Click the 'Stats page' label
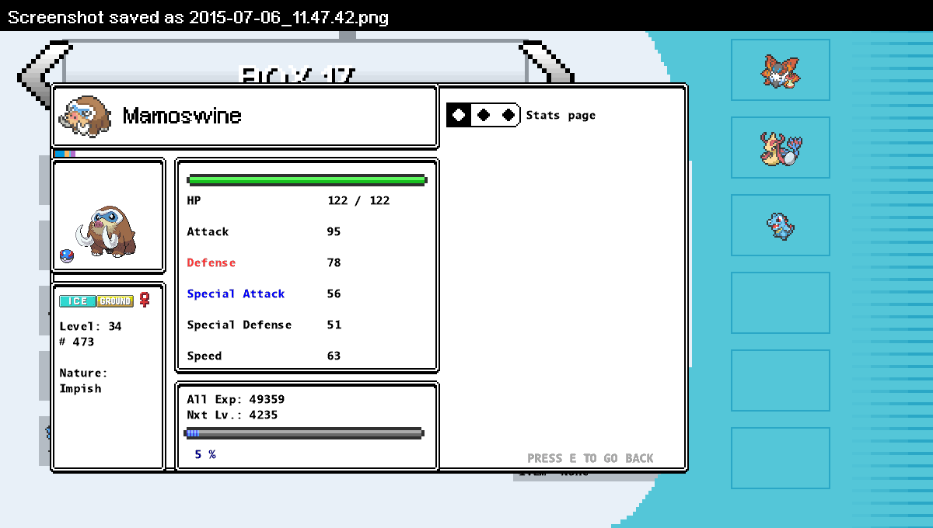This screenshot has height=528, width=933. point(561,116)
